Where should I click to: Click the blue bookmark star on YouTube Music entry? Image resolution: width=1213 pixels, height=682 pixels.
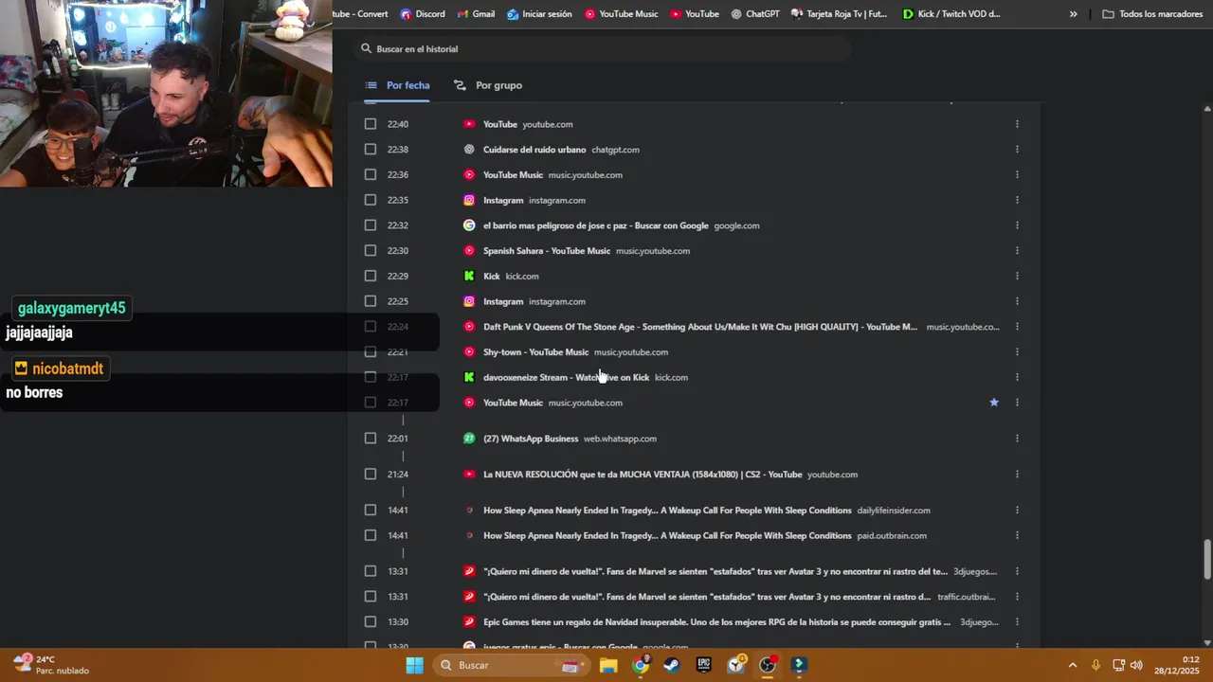click(994, 403)
